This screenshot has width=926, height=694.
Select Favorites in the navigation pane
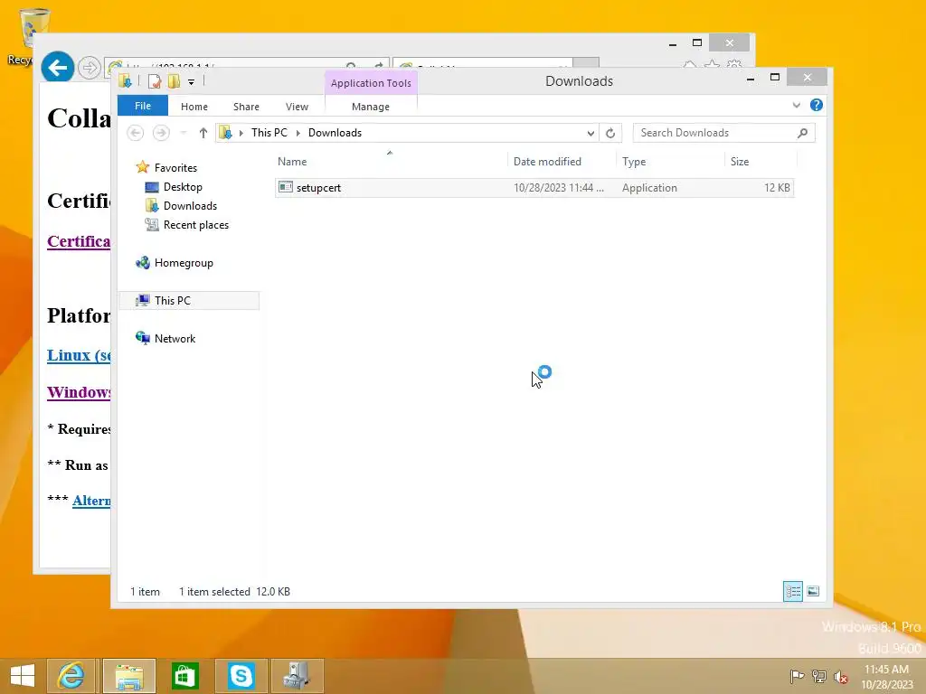tap(175, 167)
